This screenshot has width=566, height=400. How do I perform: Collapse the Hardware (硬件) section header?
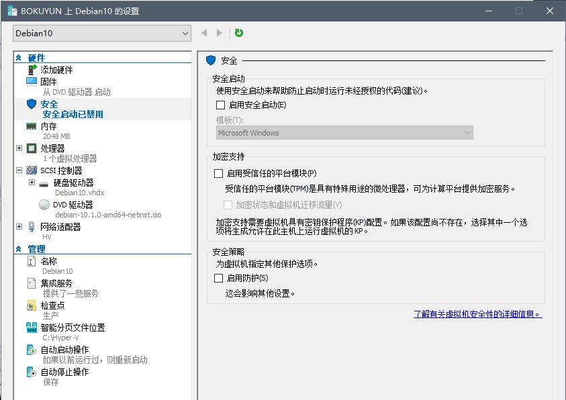[x=19, y=58]
